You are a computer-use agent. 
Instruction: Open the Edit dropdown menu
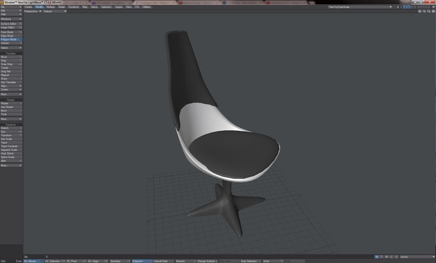pyautogui.click(x=11, y=10)
